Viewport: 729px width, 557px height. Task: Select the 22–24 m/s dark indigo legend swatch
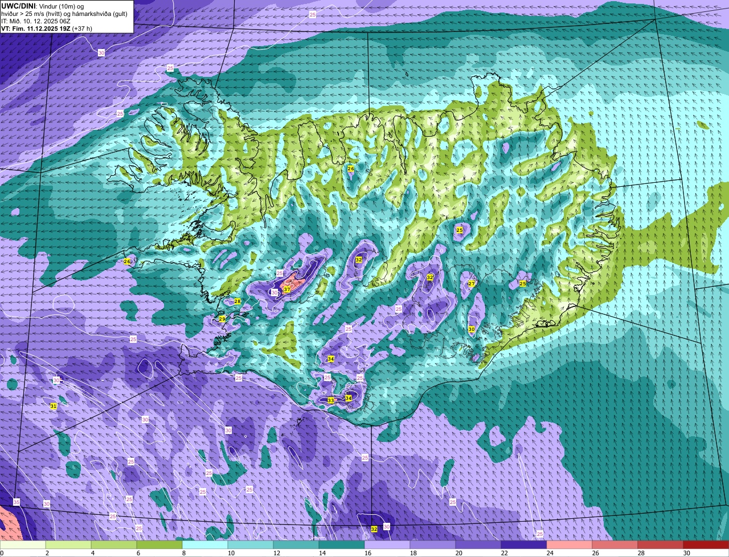(x=524, y=544)
